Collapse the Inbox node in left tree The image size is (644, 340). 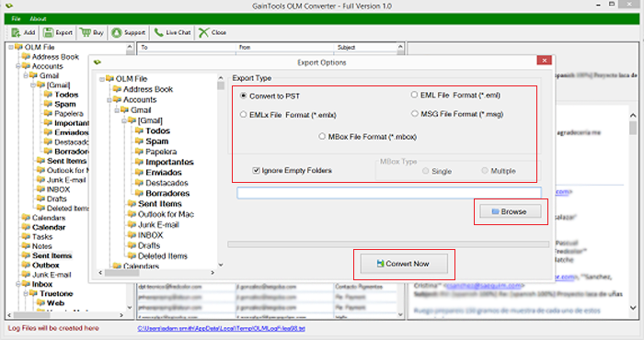(x=18, y=284)
